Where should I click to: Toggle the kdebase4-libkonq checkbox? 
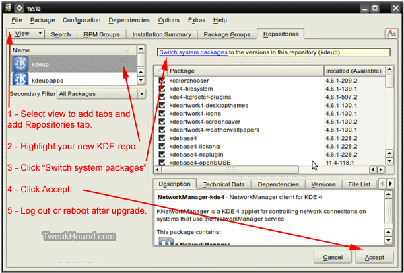[162, 146]
